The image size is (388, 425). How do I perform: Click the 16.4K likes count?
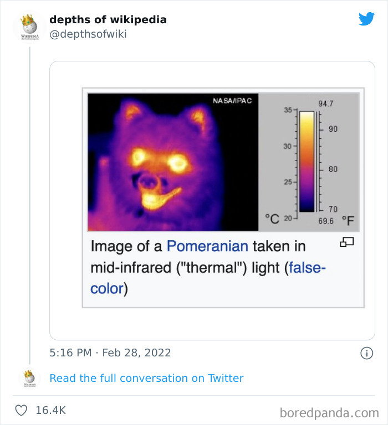50,410
